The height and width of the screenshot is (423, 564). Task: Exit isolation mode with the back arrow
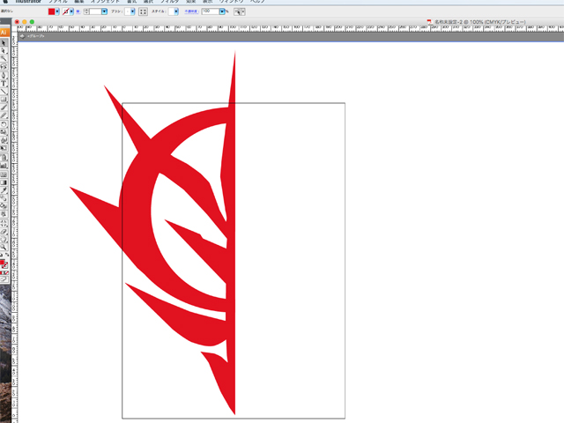pyautogui.click(x=22, y=36)
